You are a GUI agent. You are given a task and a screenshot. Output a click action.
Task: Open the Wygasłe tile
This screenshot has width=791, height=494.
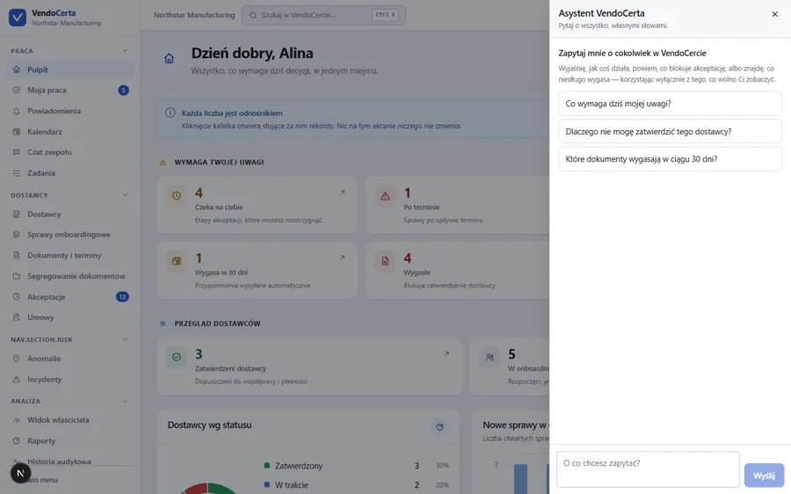pyautogui.click(x=458, y=271)
